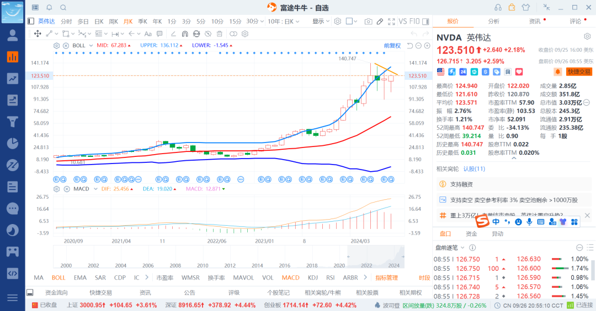Select the pan/move cross-arrow drawing tool
The width and height of the screenshot is (596, 311).
tap(38, 34)
